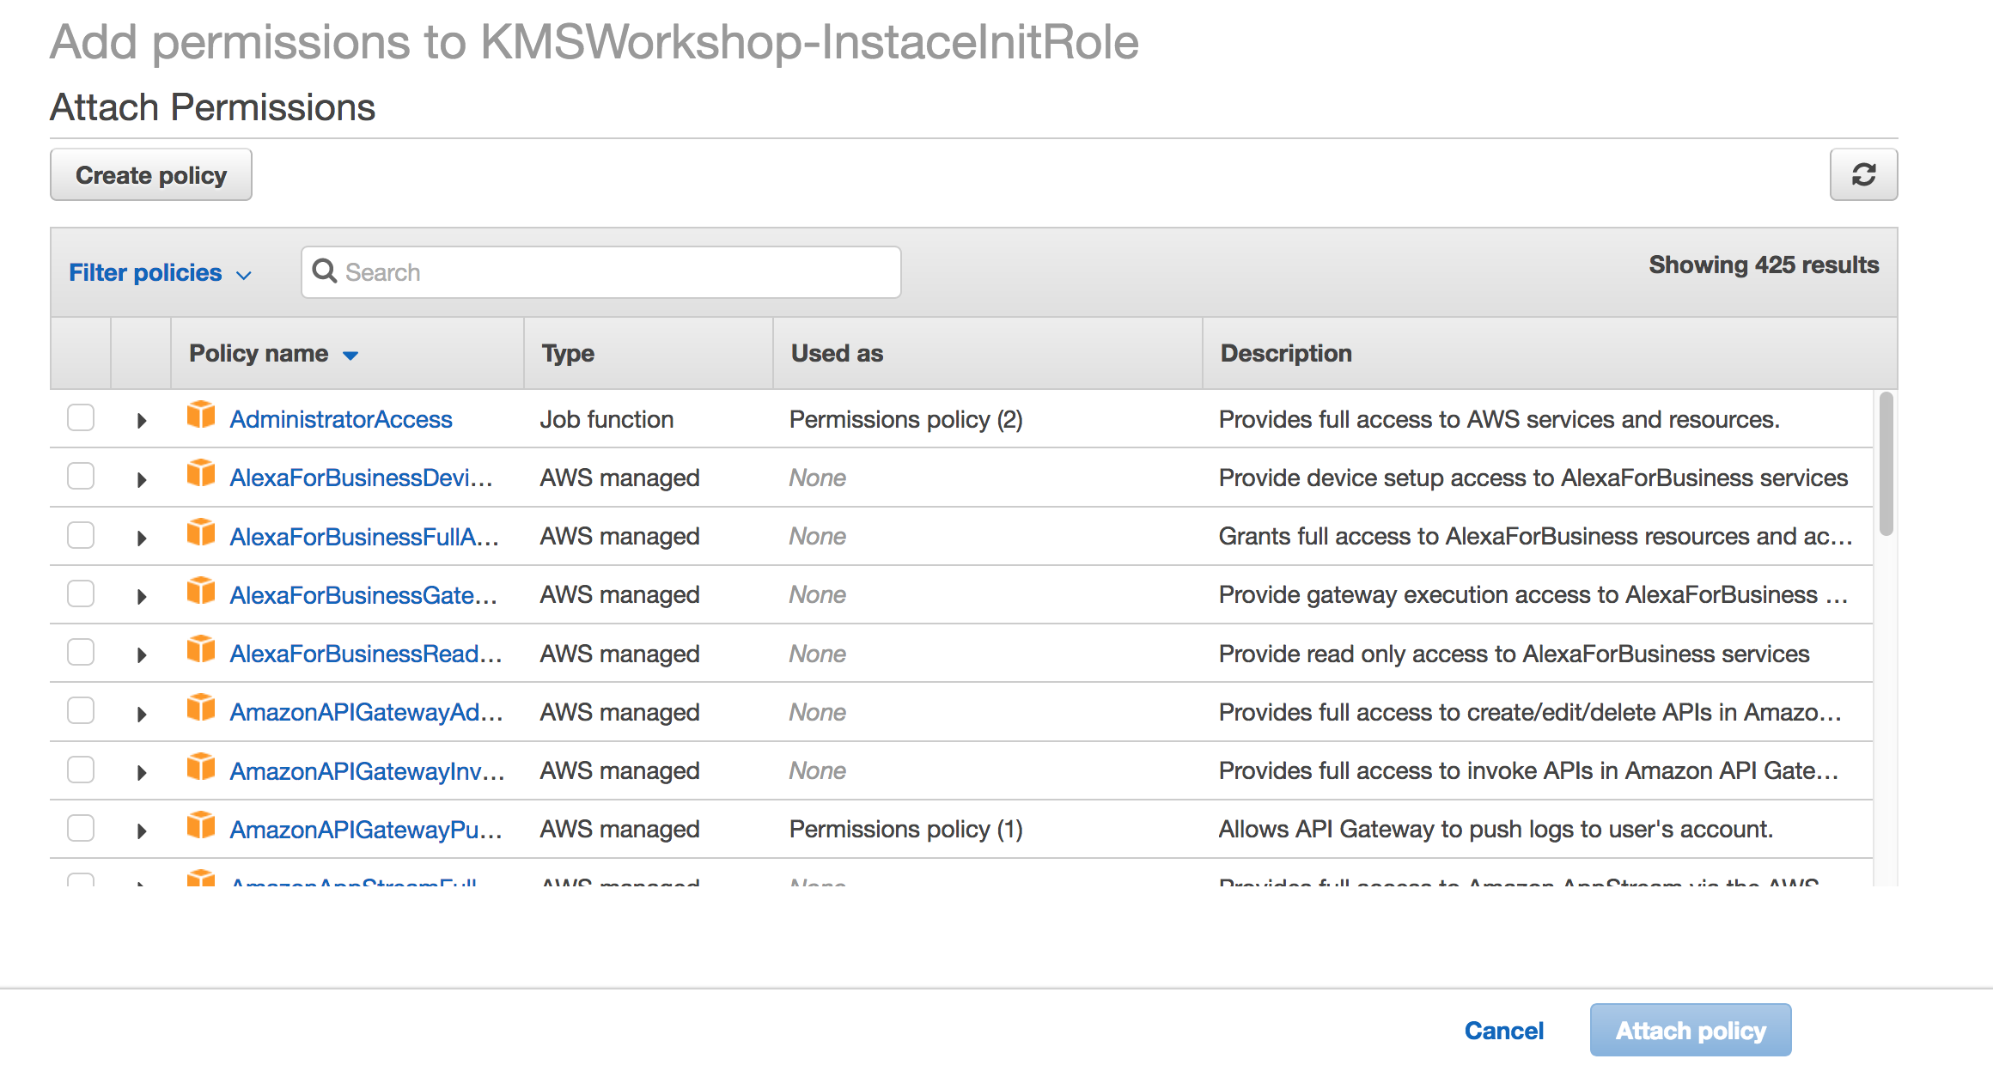Expand the AdministratorAccess row details
Viewport: 1993px width, 1065px height.
point(142,421)
